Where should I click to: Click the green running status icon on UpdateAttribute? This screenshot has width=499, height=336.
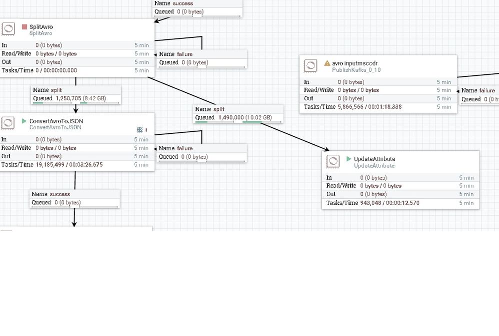[349, 159]
